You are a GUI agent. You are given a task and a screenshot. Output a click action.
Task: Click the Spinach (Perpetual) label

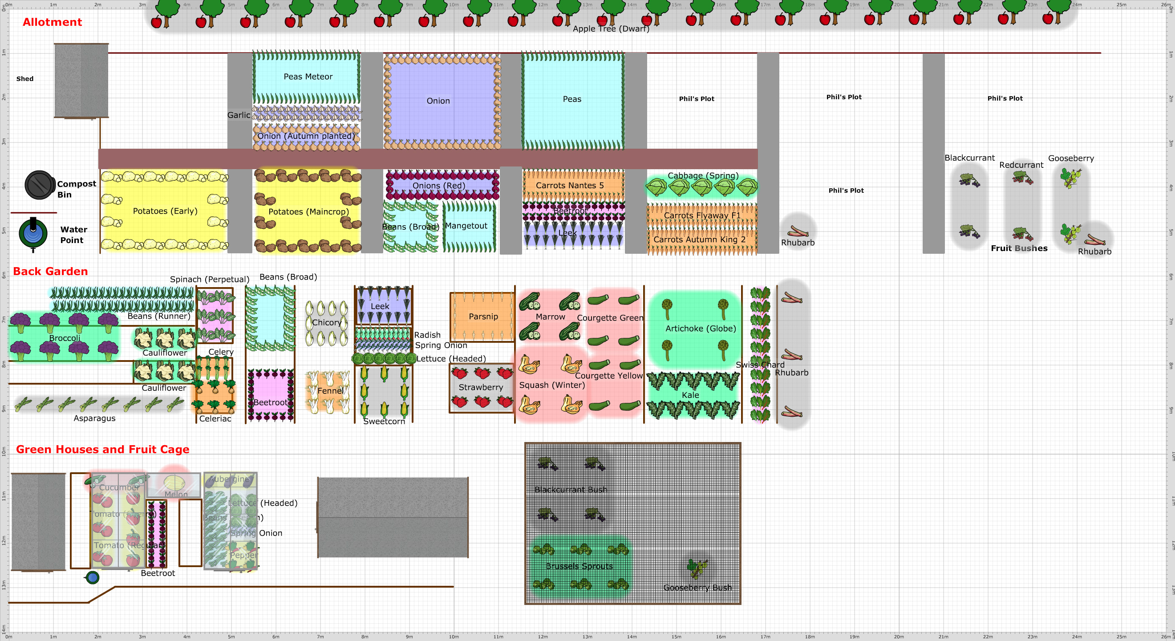[x=209, y=279]
